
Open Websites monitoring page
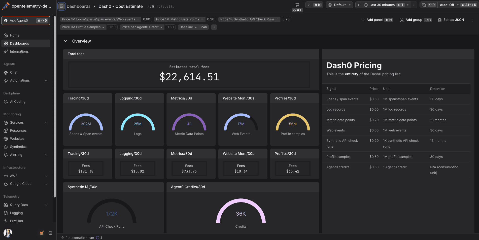click(x=26, y=139)
